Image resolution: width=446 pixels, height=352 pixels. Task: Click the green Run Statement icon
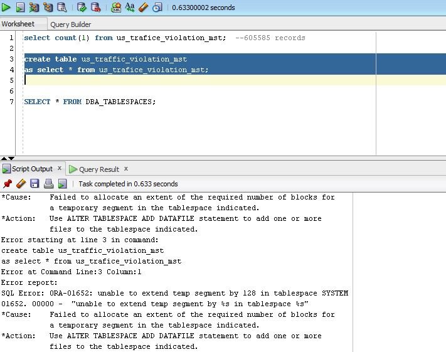[6, 8]
